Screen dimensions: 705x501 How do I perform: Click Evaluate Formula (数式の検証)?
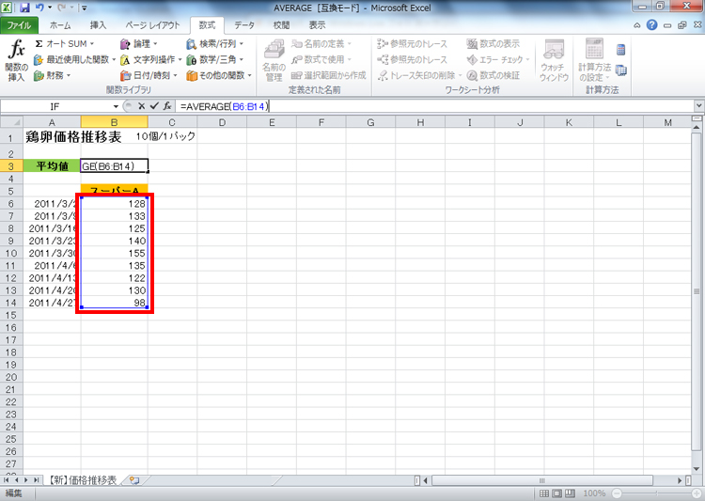point(493,75)
